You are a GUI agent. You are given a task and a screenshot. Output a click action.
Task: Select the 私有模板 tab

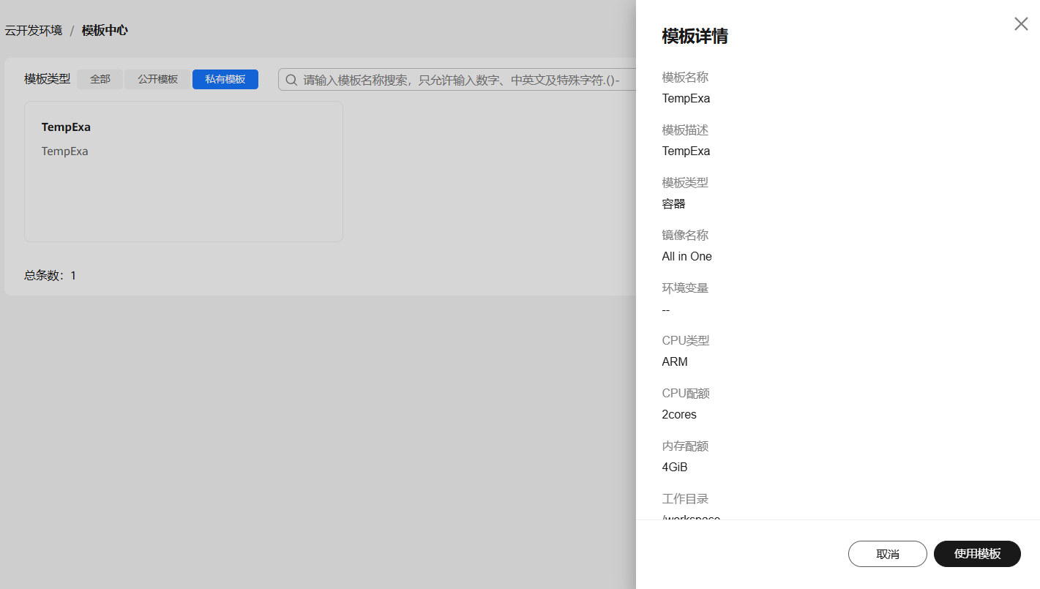pos(225,79)
